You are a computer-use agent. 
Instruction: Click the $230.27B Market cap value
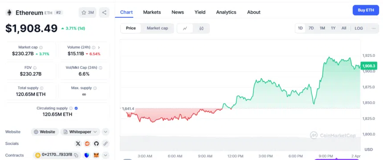coord(23,54)
